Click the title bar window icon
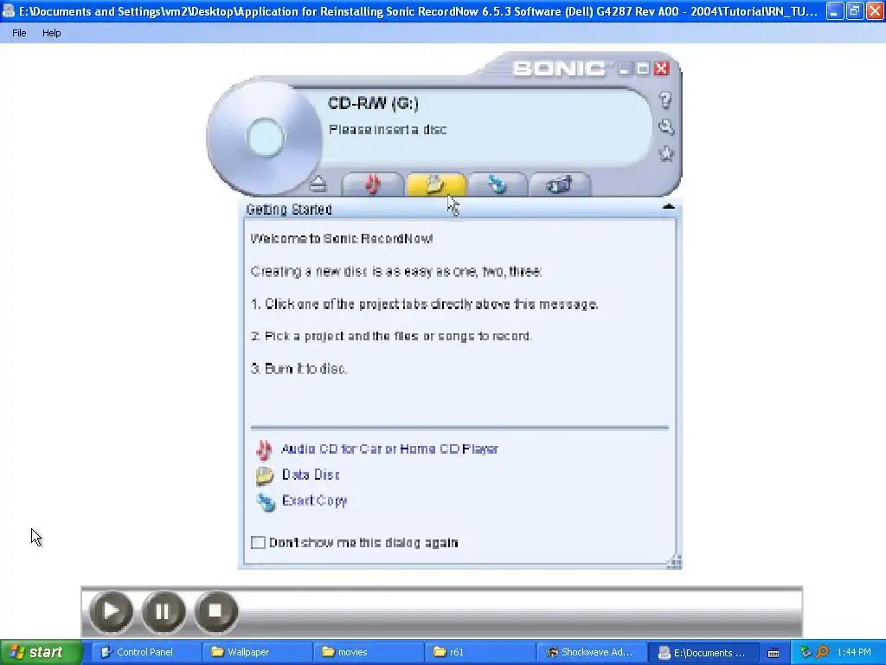Screen dimensions: 886x665 [x=9, y=10]
